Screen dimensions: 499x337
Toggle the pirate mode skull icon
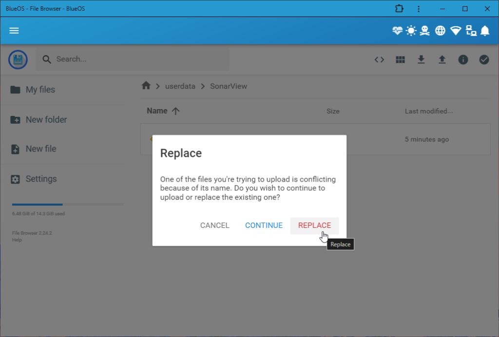click(424, 30)
